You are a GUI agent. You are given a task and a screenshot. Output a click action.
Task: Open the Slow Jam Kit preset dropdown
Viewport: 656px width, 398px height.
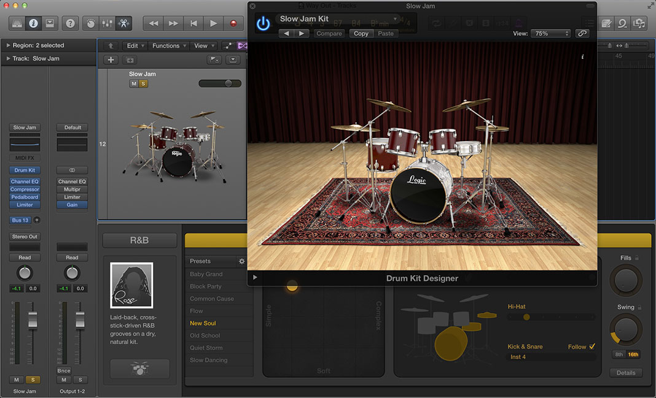pyautogui.click(x=338, y=19)
